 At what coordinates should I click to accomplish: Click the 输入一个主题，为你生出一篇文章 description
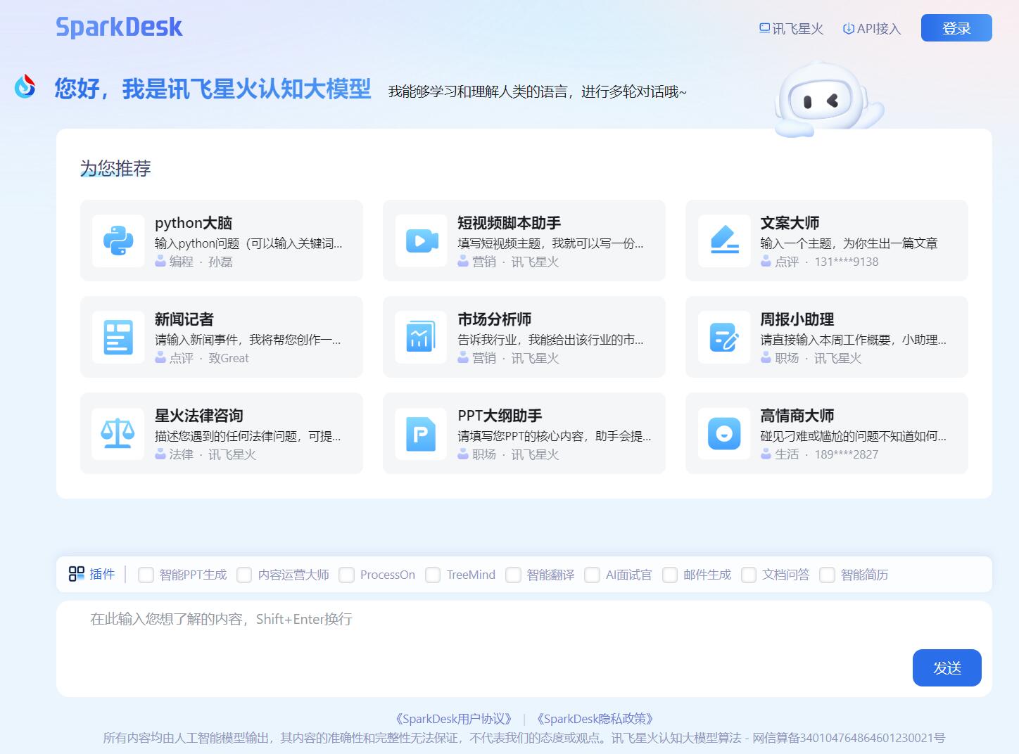849,243
